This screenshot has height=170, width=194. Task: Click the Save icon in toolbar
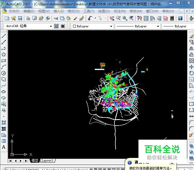coord(20,18)
